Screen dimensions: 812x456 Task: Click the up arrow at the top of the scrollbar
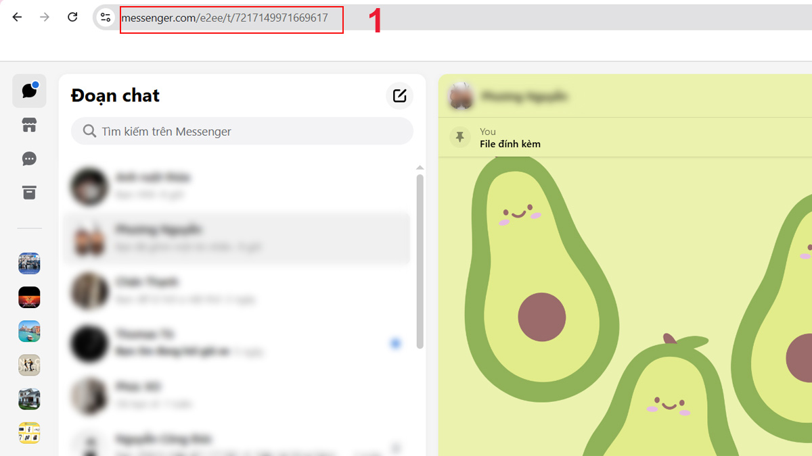click(x=420, y=168)
